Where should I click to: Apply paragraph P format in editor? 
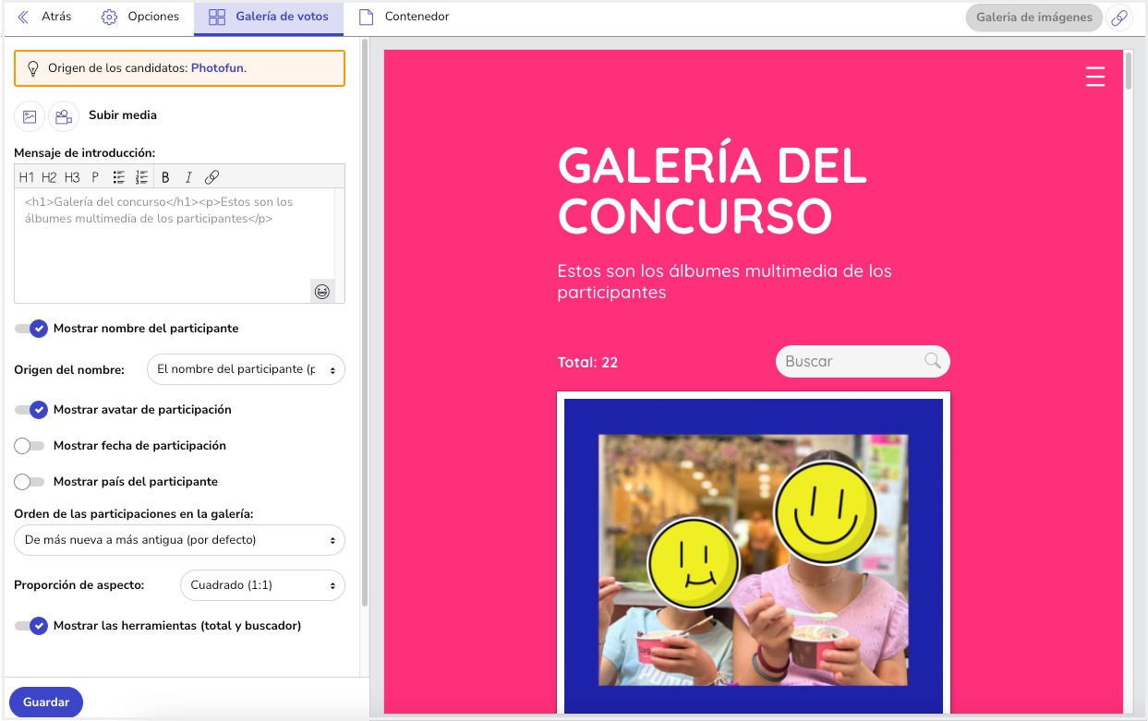95,177
